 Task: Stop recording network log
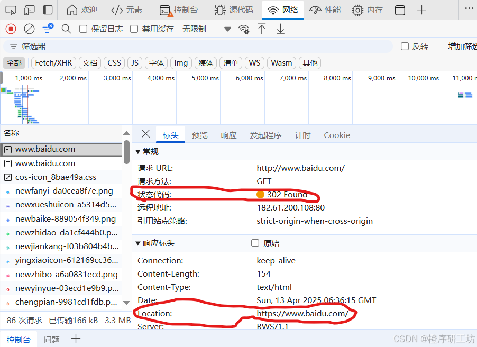point(11,29)
